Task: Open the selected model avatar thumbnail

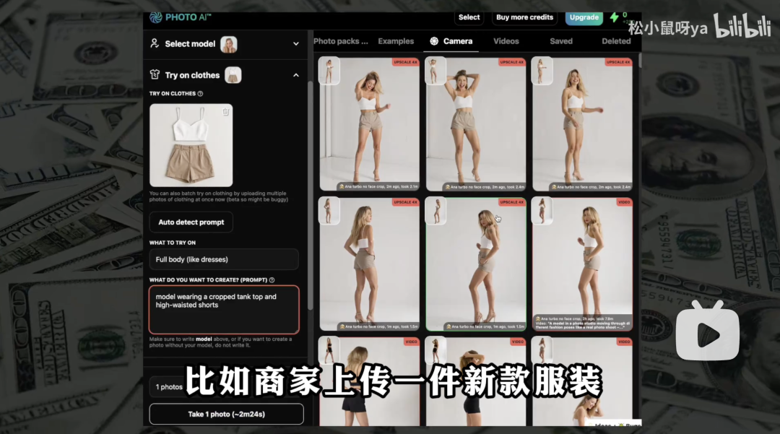Action: [229, 44]
